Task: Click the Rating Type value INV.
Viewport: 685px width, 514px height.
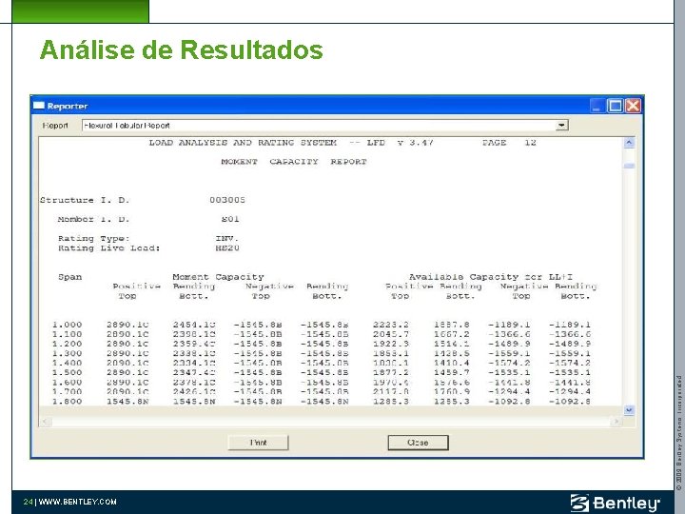Action: [x=226, y=238]
